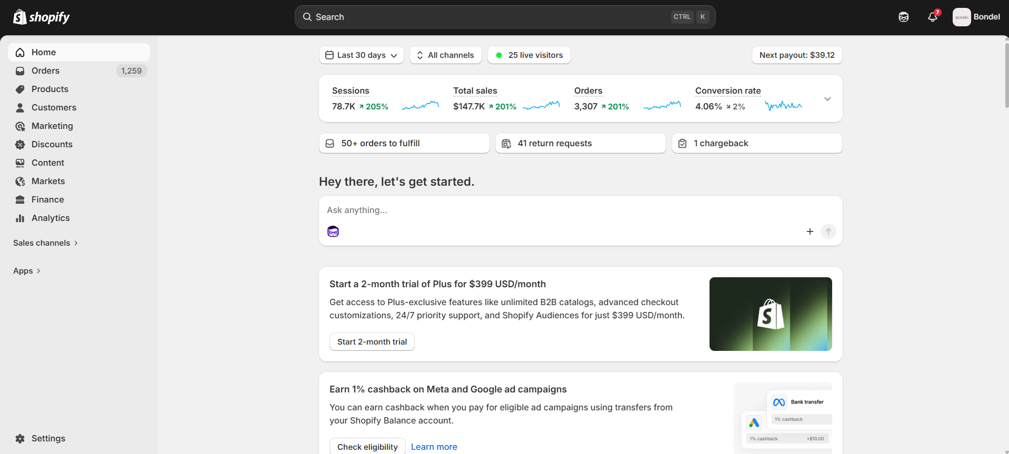Click the calendar icon in date filter
1009x454 pixels.
pos(329,55)
